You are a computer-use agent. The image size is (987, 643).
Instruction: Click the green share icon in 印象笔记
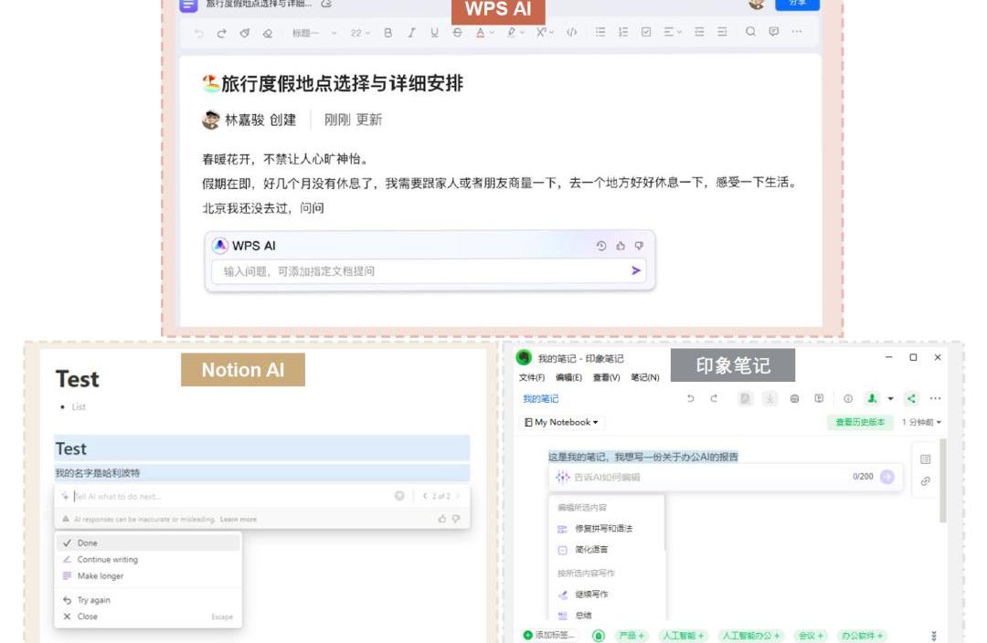(911, 398)
